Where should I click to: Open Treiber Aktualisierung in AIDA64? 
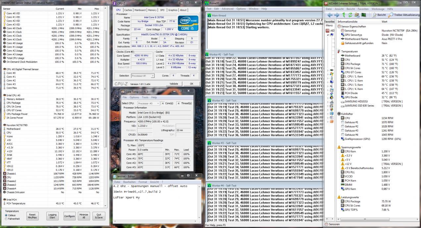404,15
